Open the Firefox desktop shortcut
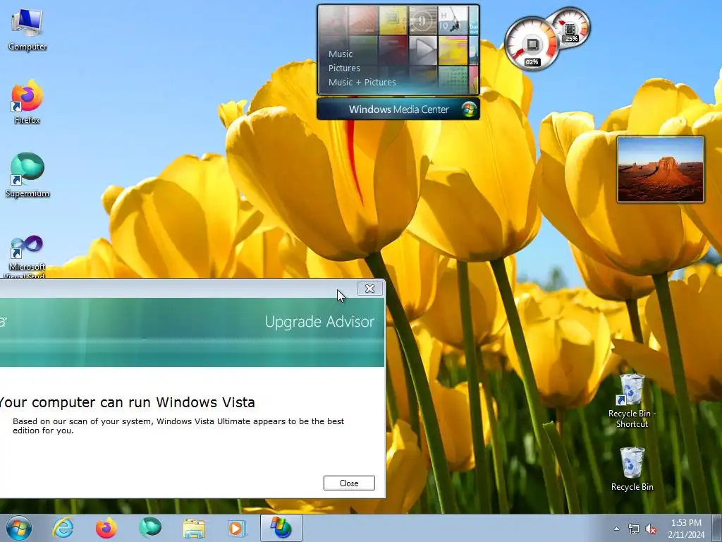Screen dimensions: 722x542 click(27, 102)
